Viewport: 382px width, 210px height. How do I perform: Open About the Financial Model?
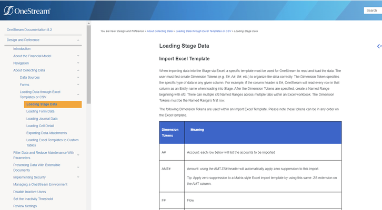click(32, 56)
